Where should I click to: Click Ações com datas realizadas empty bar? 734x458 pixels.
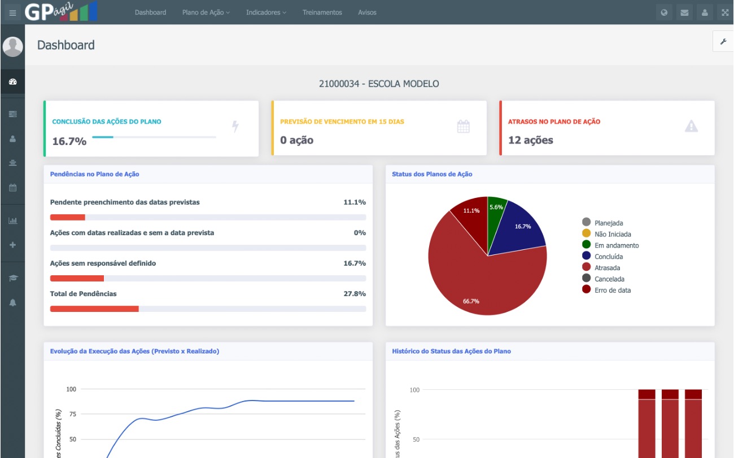click(208, 248)
